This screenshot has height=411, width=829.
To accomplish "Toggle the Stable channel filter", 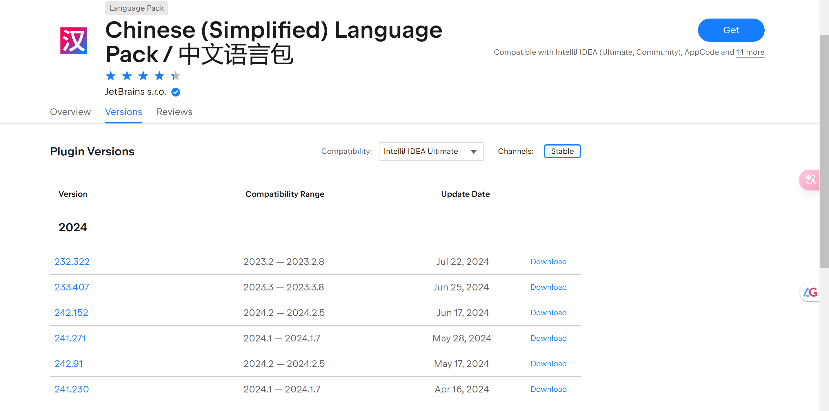I will pyautogui.click(x=562, y=151).
